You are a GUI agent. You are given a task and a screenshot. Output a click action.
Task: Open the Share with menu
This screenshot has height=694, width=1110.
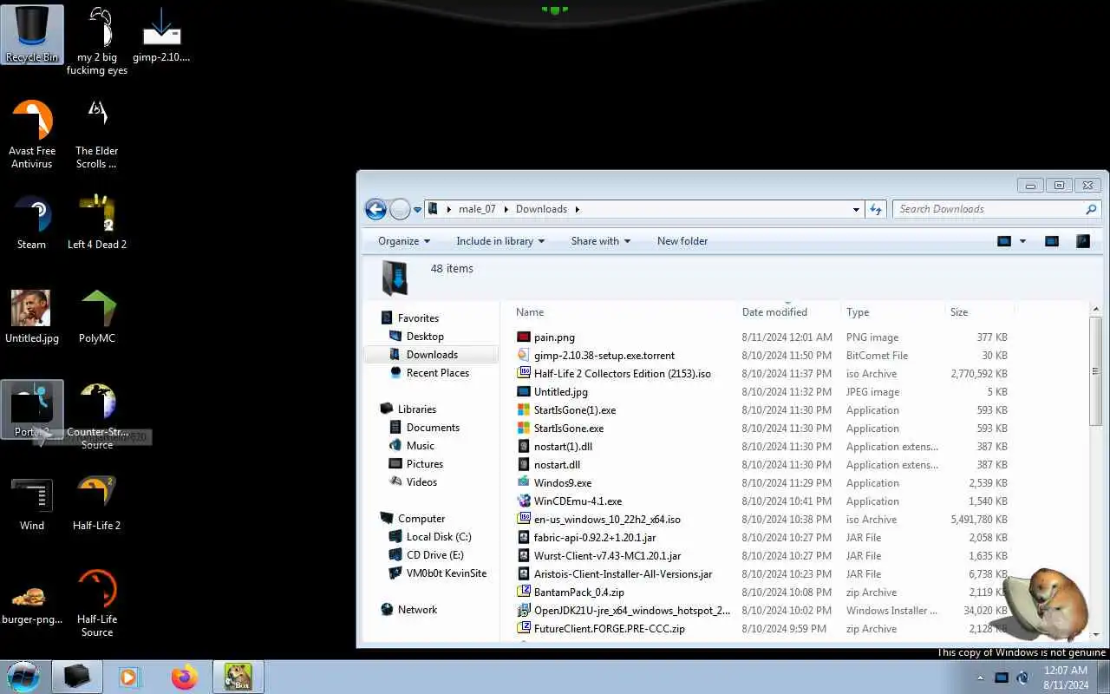click(x=601, y=241)
